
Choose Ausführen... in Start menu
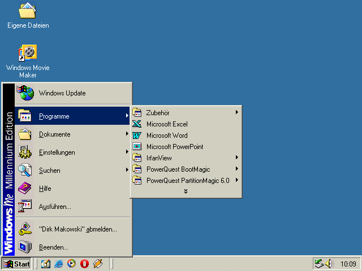click(72, 206)
